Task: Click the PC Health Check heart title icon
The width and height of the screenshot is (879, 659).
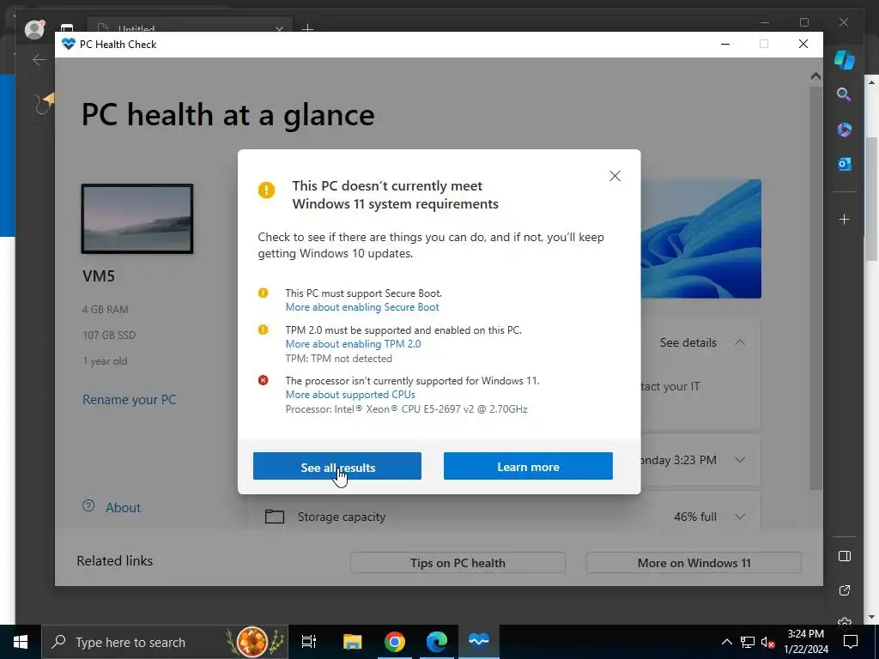Action: [69, 45]
